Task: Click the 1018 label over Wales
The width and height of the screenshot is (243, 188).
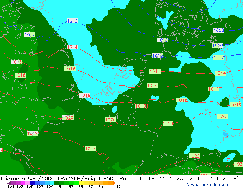Action: (20, 75)
